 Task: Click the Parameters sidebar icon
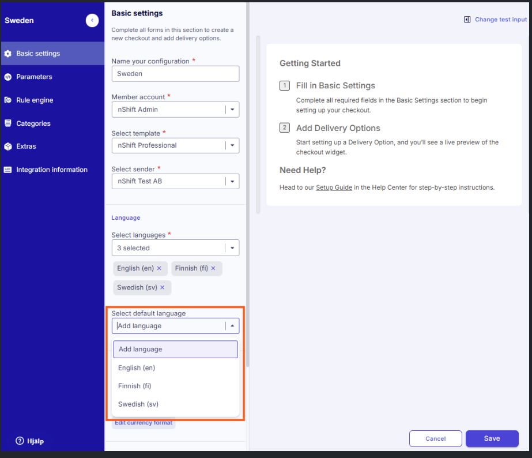(8, 77)
